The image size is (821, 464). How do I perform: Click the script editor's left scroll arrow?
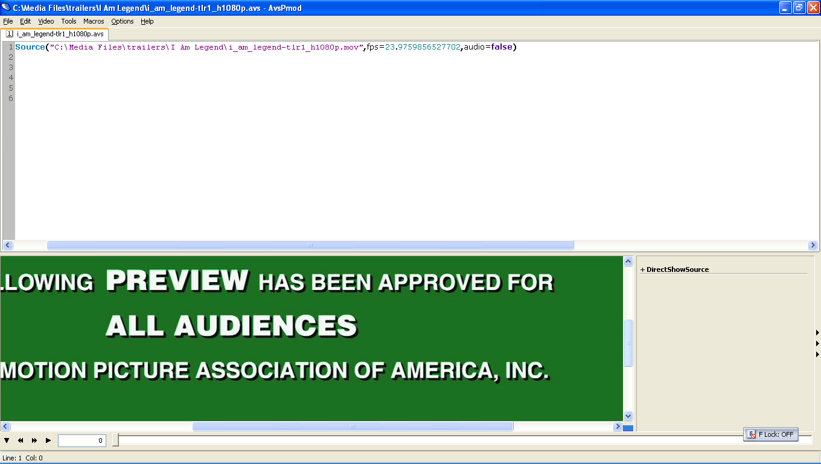point(7,245)
